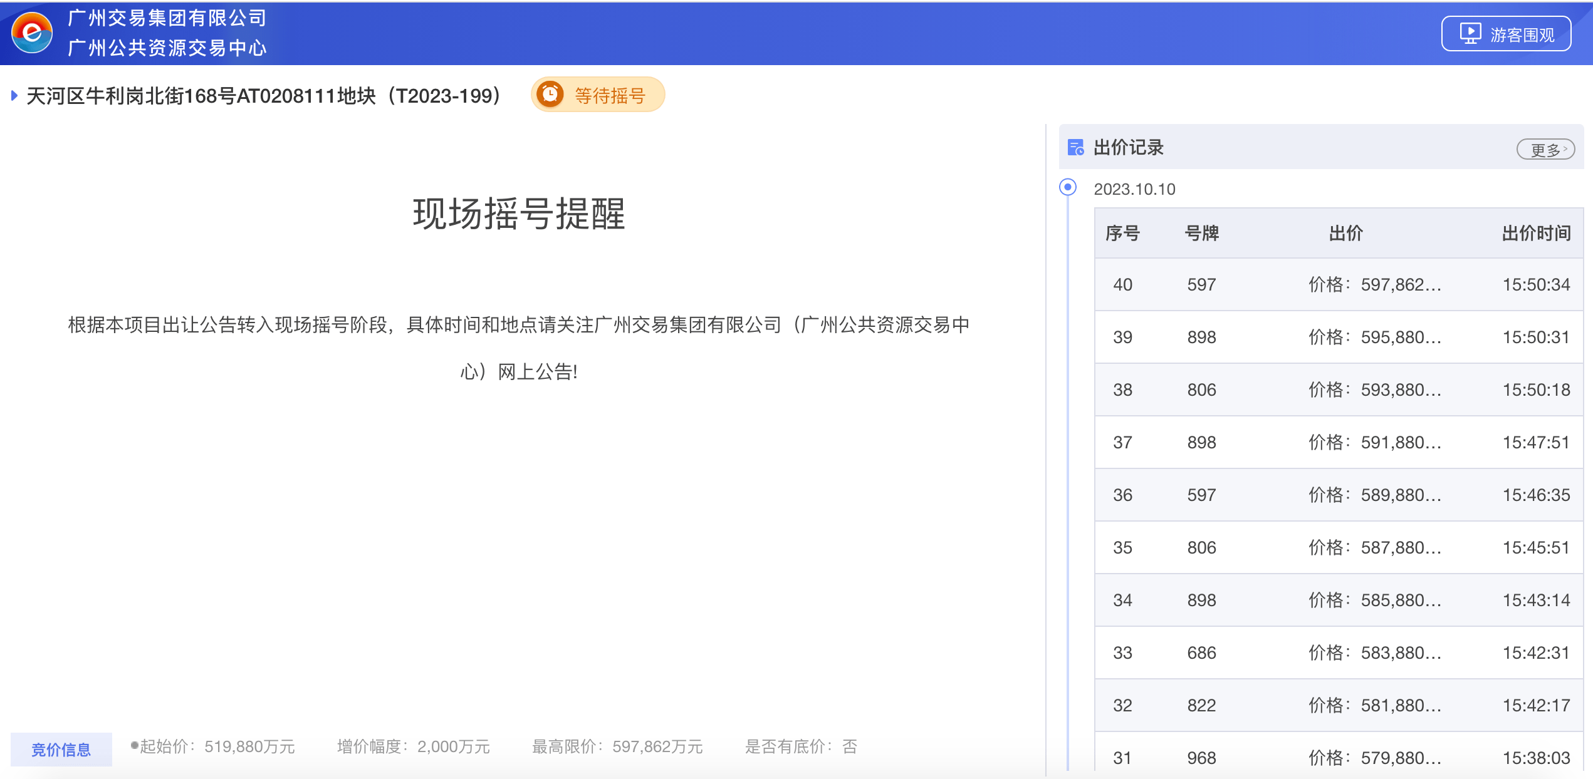
Task: Click the Guangzhou exchange round logo
Action: click(32, 33)
